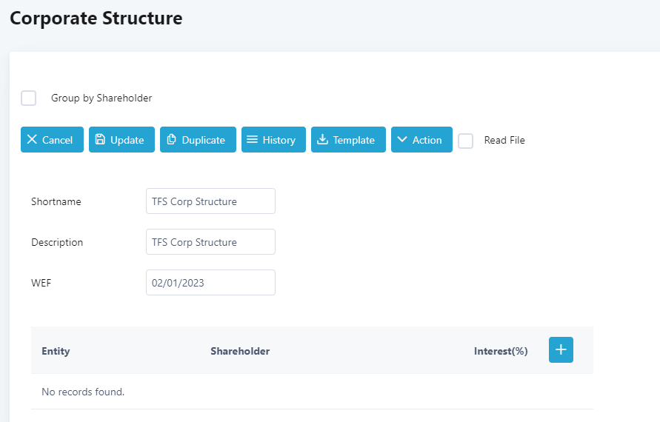The height and width of the screenshot is (422, 660).
Task: Click the 'No records found.' row
Action: tap(83, 392)
